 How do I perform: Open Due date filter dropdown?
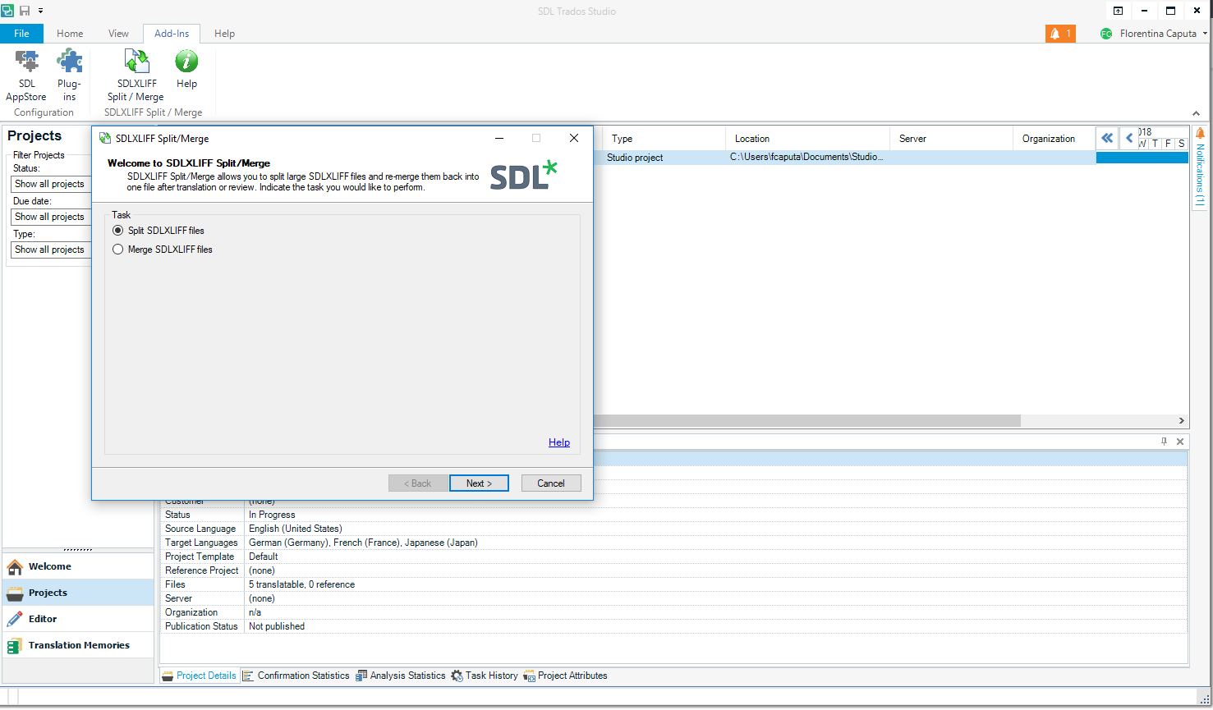50,217
